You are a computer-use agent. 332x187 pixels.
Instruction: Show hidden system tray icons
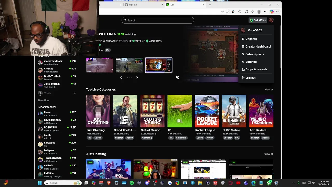click(x=293, y=183)
